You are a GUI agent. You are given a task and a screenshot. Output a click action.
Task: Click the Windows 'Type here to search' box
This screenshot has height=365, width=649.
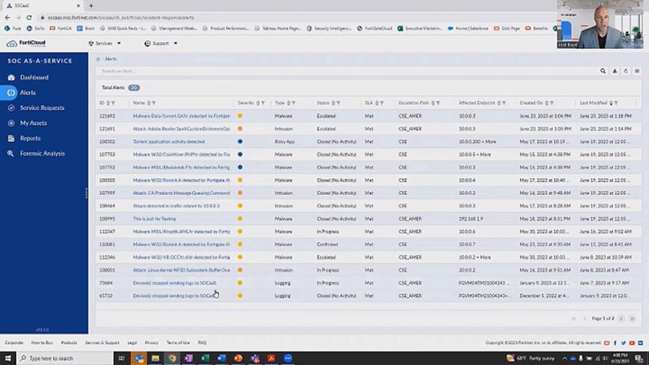65,358
